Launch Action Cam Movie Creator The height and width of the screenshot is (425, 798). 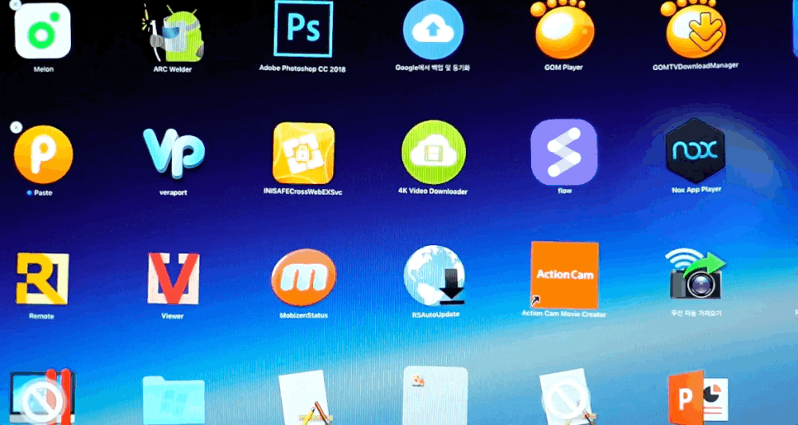(x=564, y=275)
